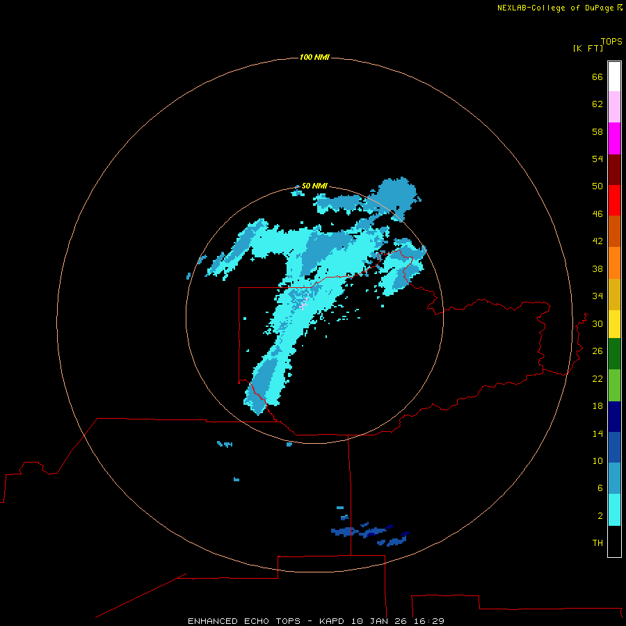Click the 100 NMI range ring label
The width and height of the screenshot is (626, 626).
click(x=314, y=58)
